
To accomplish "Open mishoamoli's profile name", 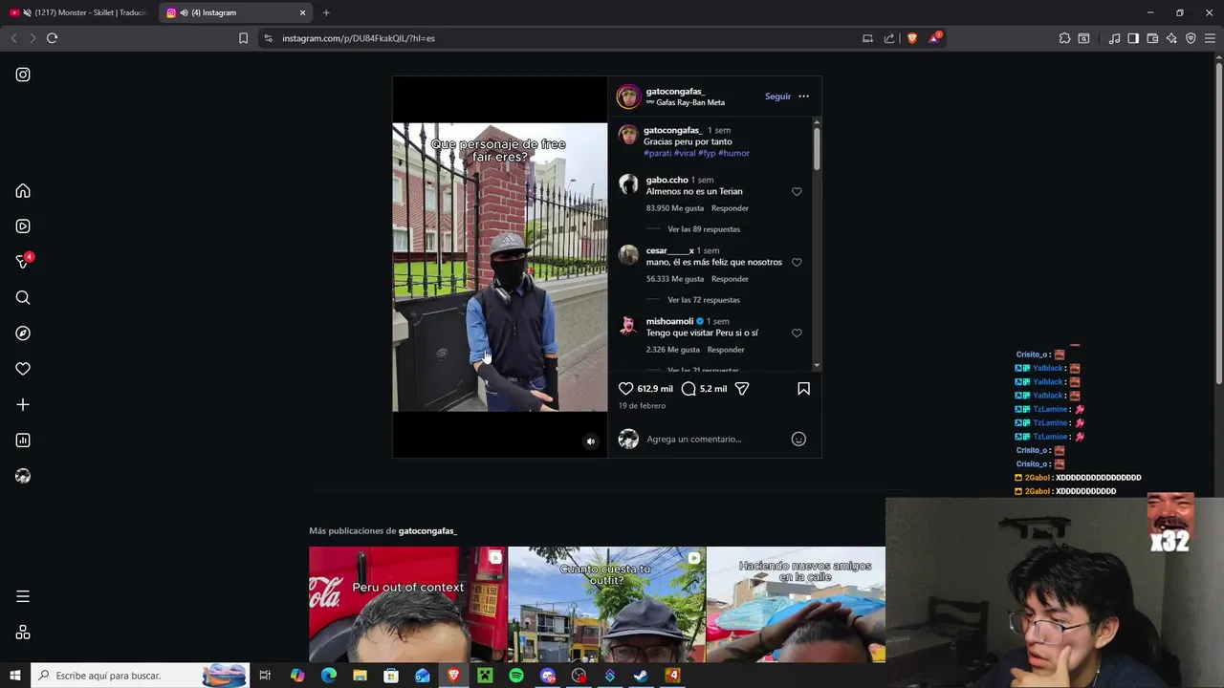I will 669,321.
